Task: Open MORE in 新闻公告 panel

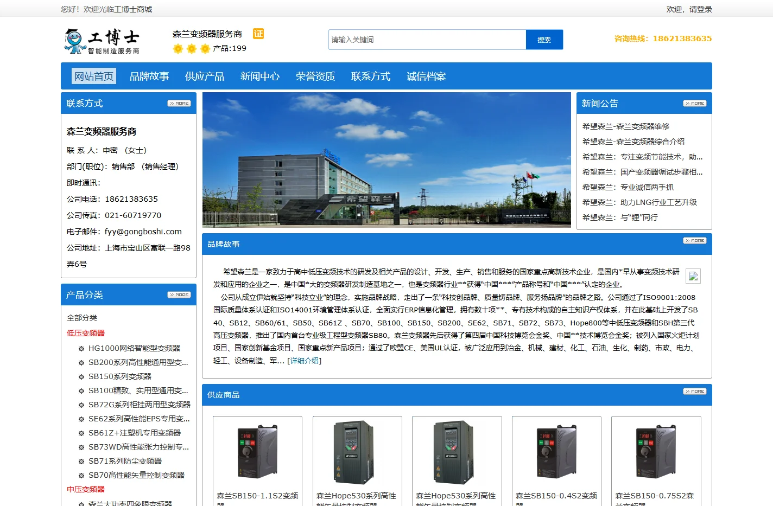Action: point(695,103)
